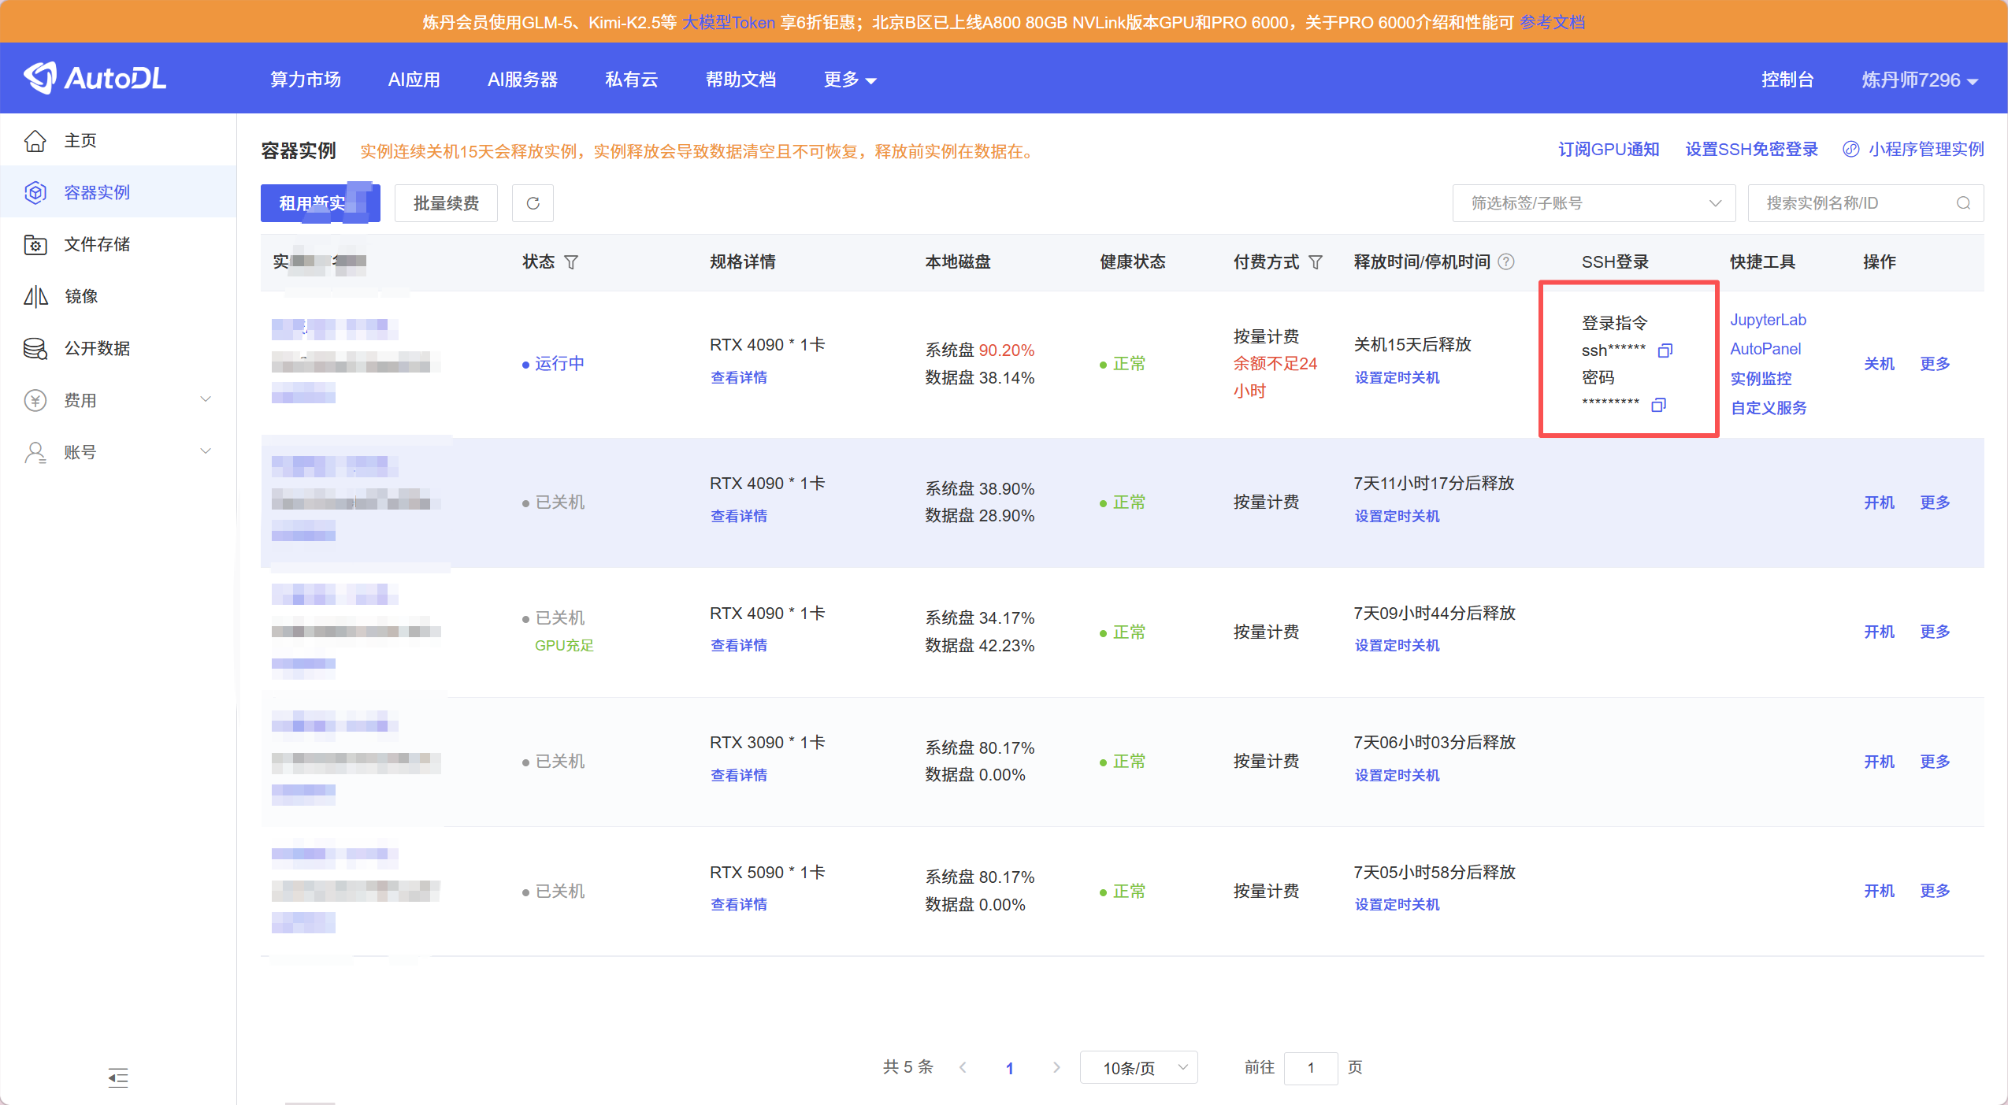The width and height of the screenshot is (2008, 1105).
Task: Click the help icon beside 释放时间/停机时间
Action: point(1505,261)
